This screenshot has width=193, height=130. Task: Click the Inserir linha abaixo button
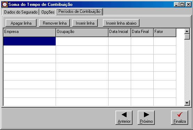(121, 23)
